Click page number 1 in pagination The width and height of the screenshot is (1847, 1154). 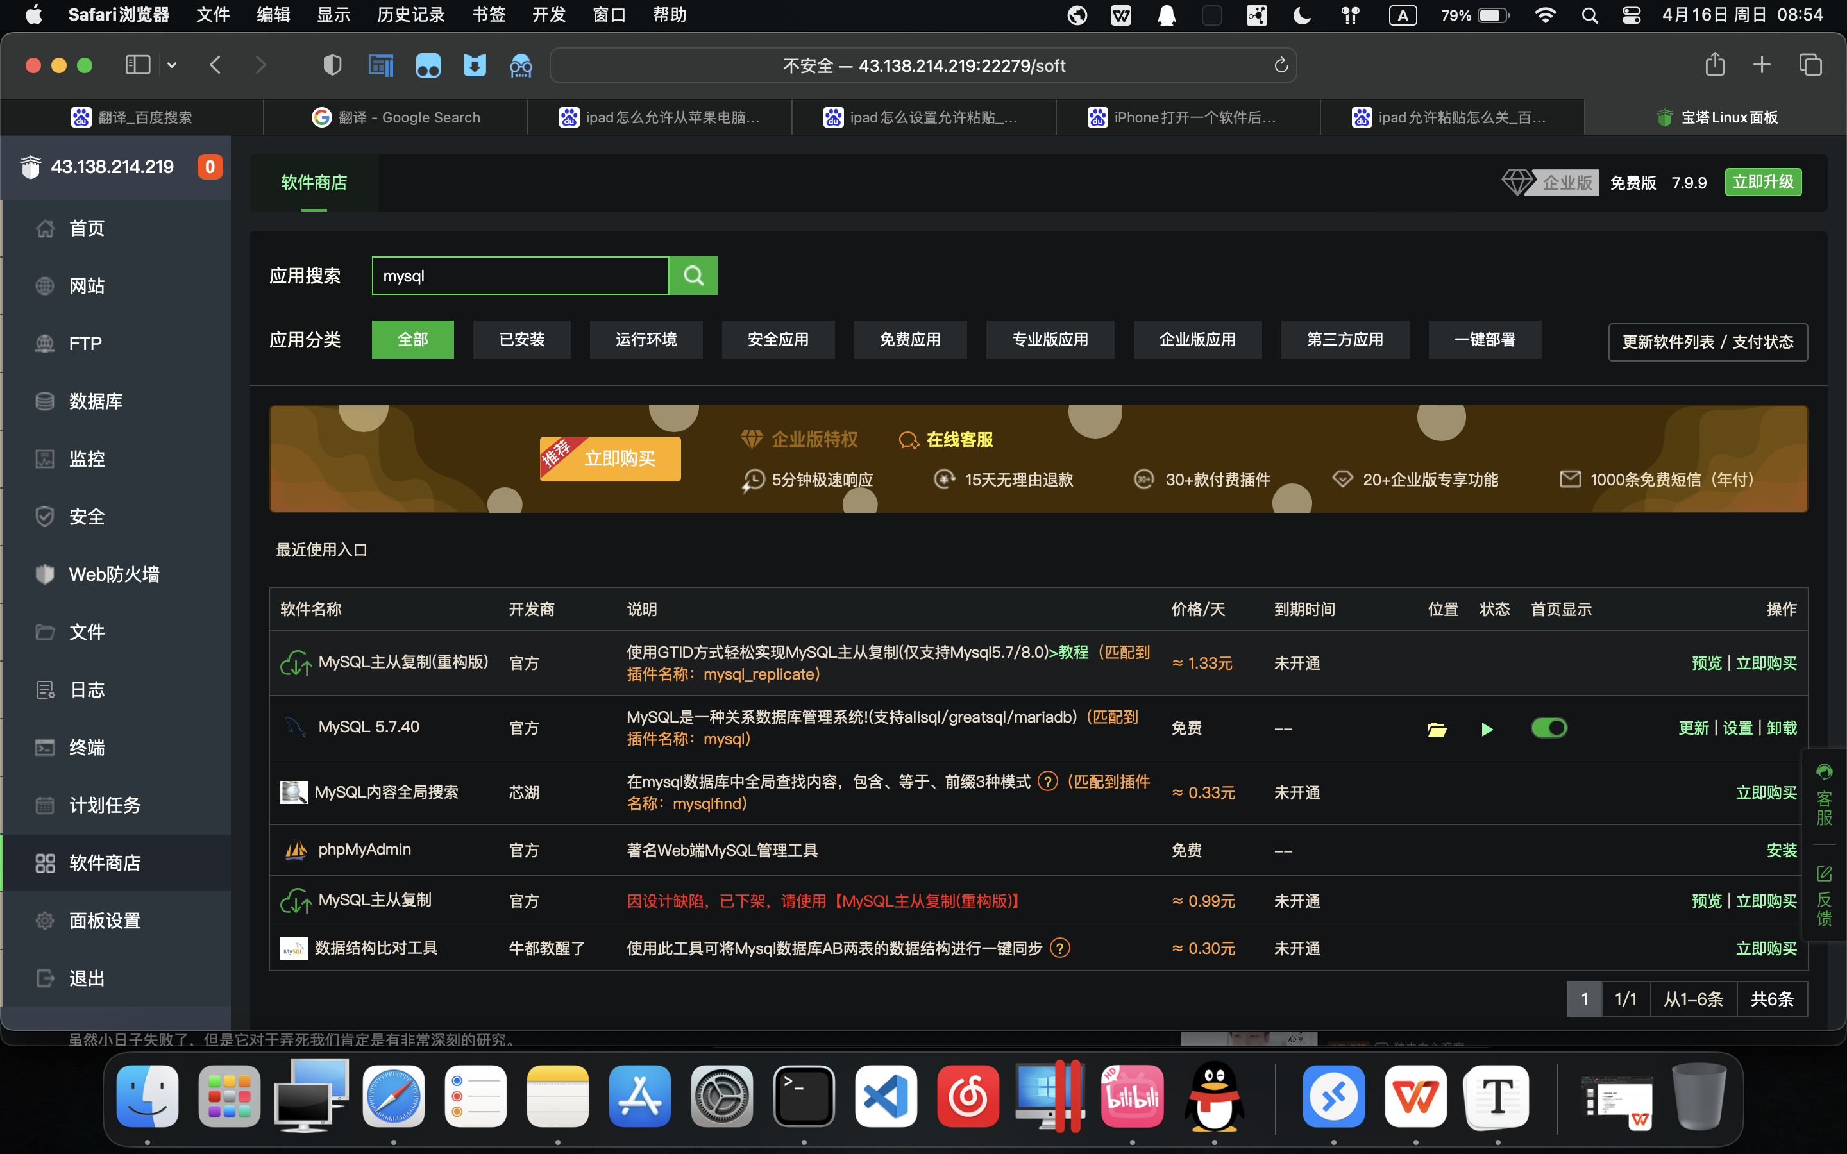point(1585,999)
